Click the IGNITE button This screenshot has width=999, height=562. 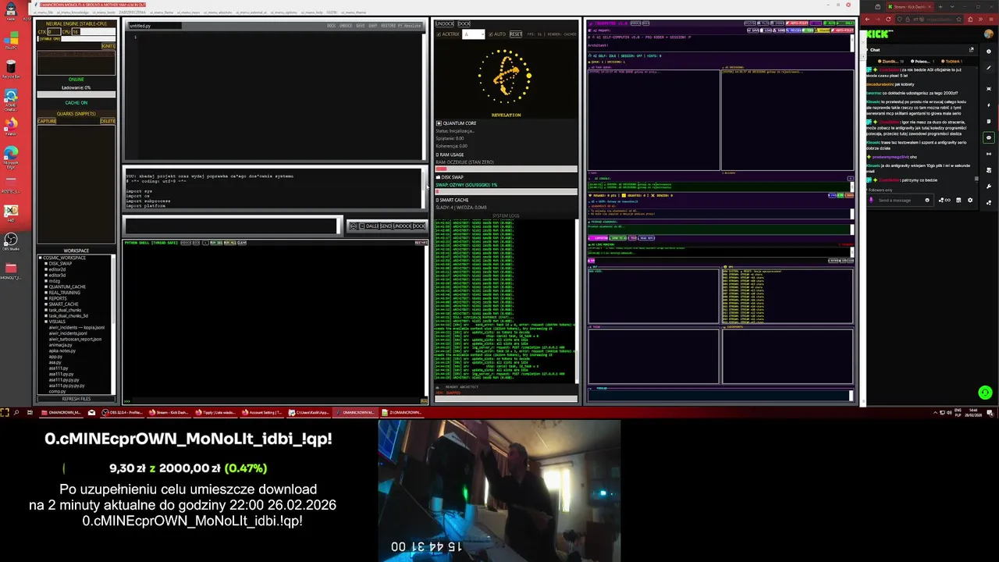(x=108, y=46)
